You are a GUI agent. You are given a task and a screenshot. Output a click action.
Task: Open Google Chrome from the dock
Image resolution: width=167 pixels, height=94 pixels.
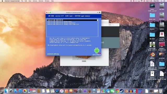[x=117, y=91]
